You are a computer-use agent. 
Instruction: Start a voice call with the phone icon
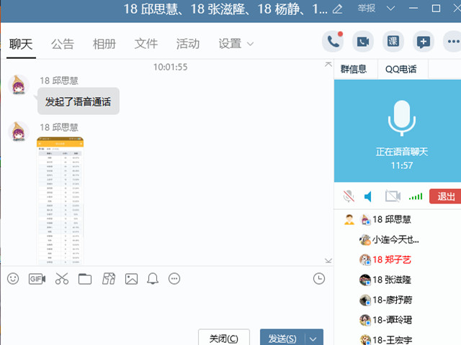click(333, 42)
